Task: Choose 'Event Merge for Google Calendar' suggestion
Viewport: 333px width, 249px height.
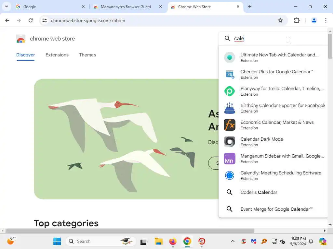Action: [x=276, y=209]
